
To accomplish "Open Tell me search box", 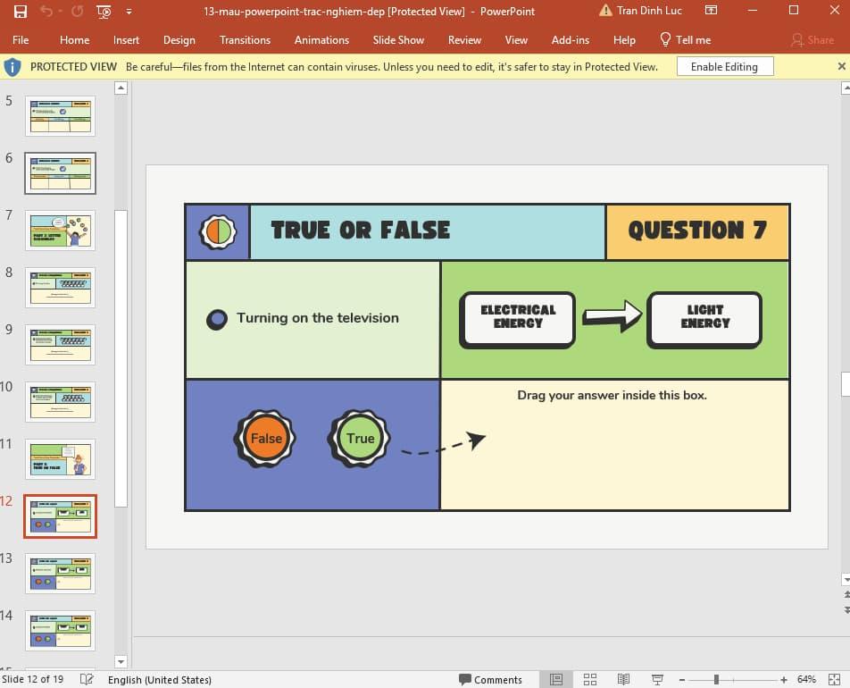I will point(686,40).
